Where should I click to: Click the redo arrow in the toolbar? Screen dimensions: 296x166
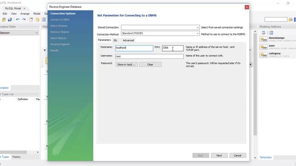point(24,19)
